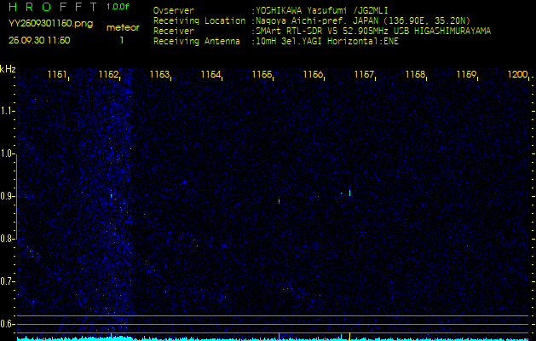The height and width of the screenshot is (341, 536).
Task: Click the cyan spike on bottom strip after 1155
Action: pyautogui.click(x=279, y=336)
